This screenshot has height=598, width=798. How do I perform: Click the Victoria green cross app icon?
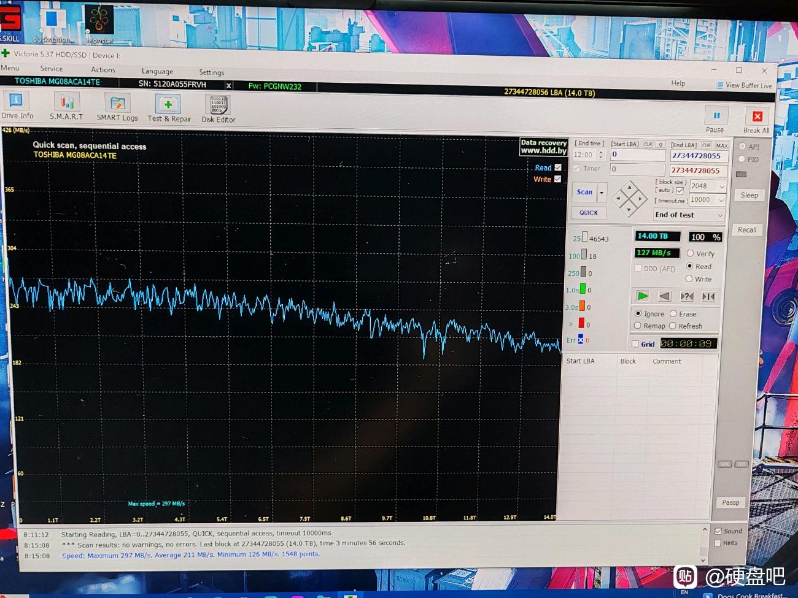(x=6, y=53)
